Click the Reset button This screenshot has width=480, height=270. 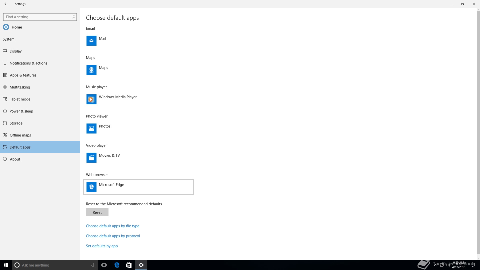tap(97, 212)
